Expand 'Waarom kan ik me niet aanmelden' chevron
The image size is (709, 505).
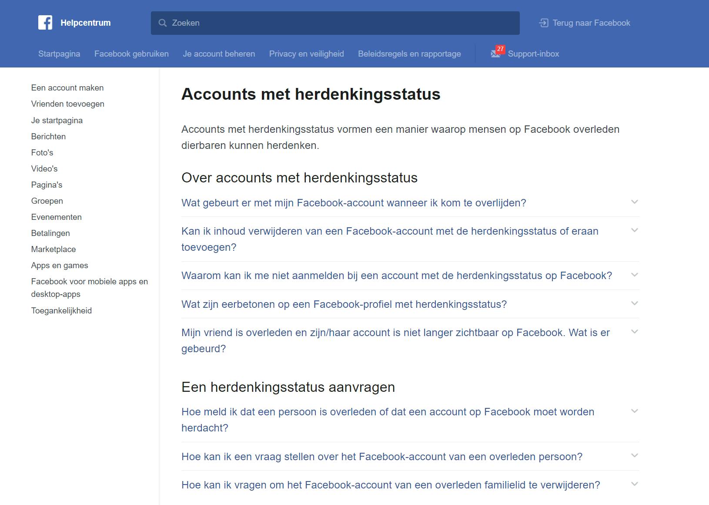(635, 275)
